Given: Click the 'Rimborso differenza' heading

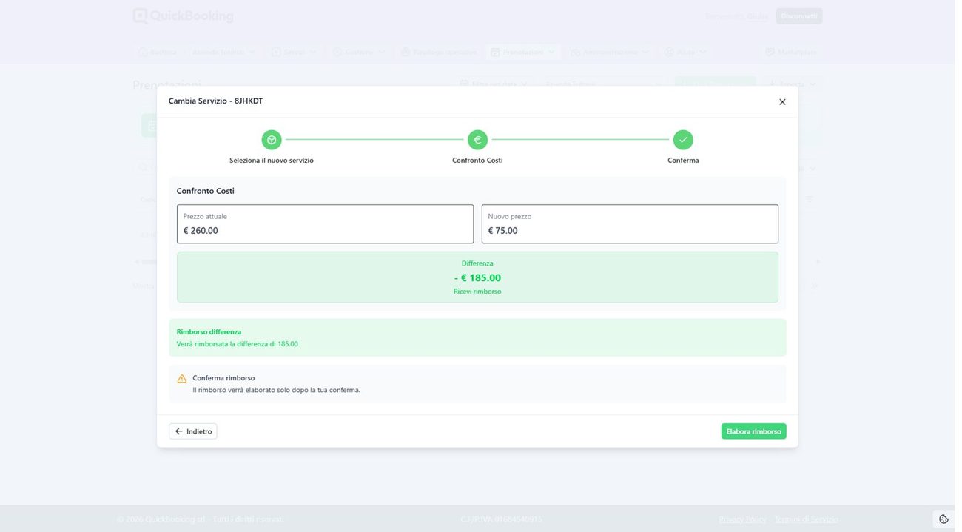Looking at the screenshot, I should tap(209, 332).
